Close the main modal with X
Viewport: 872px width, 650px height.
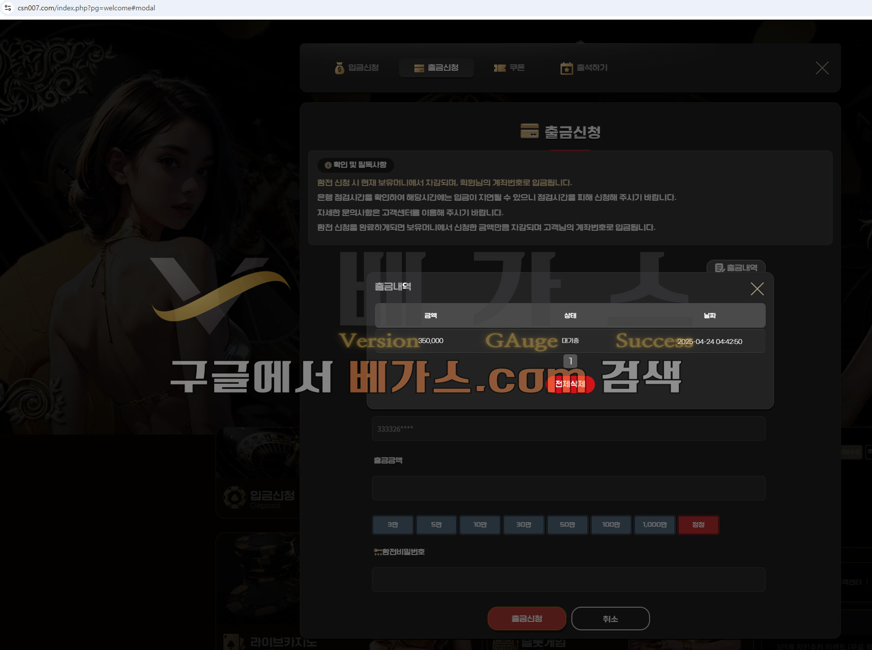point(822,68)
